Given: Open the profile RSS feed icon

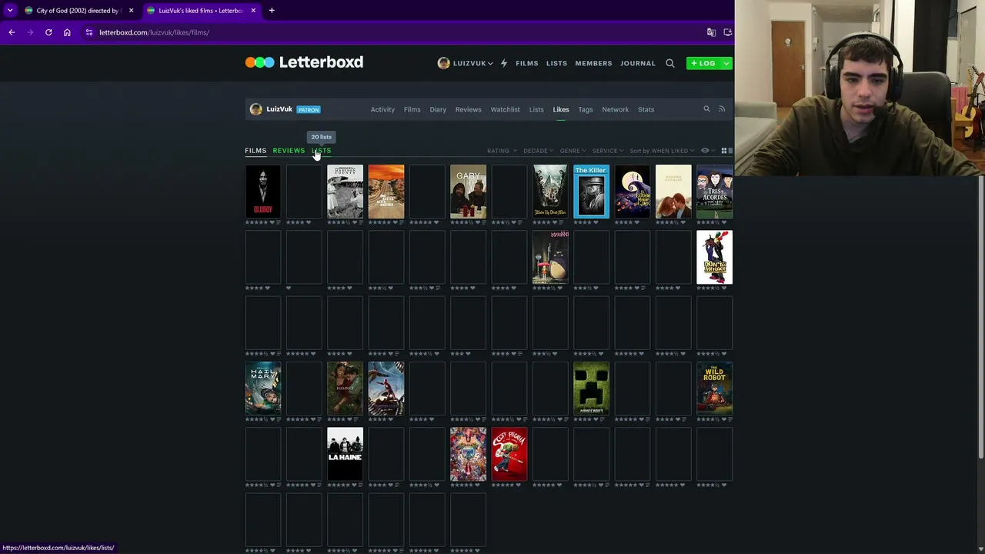Looking at the screenshot, I should coord(722,109).
